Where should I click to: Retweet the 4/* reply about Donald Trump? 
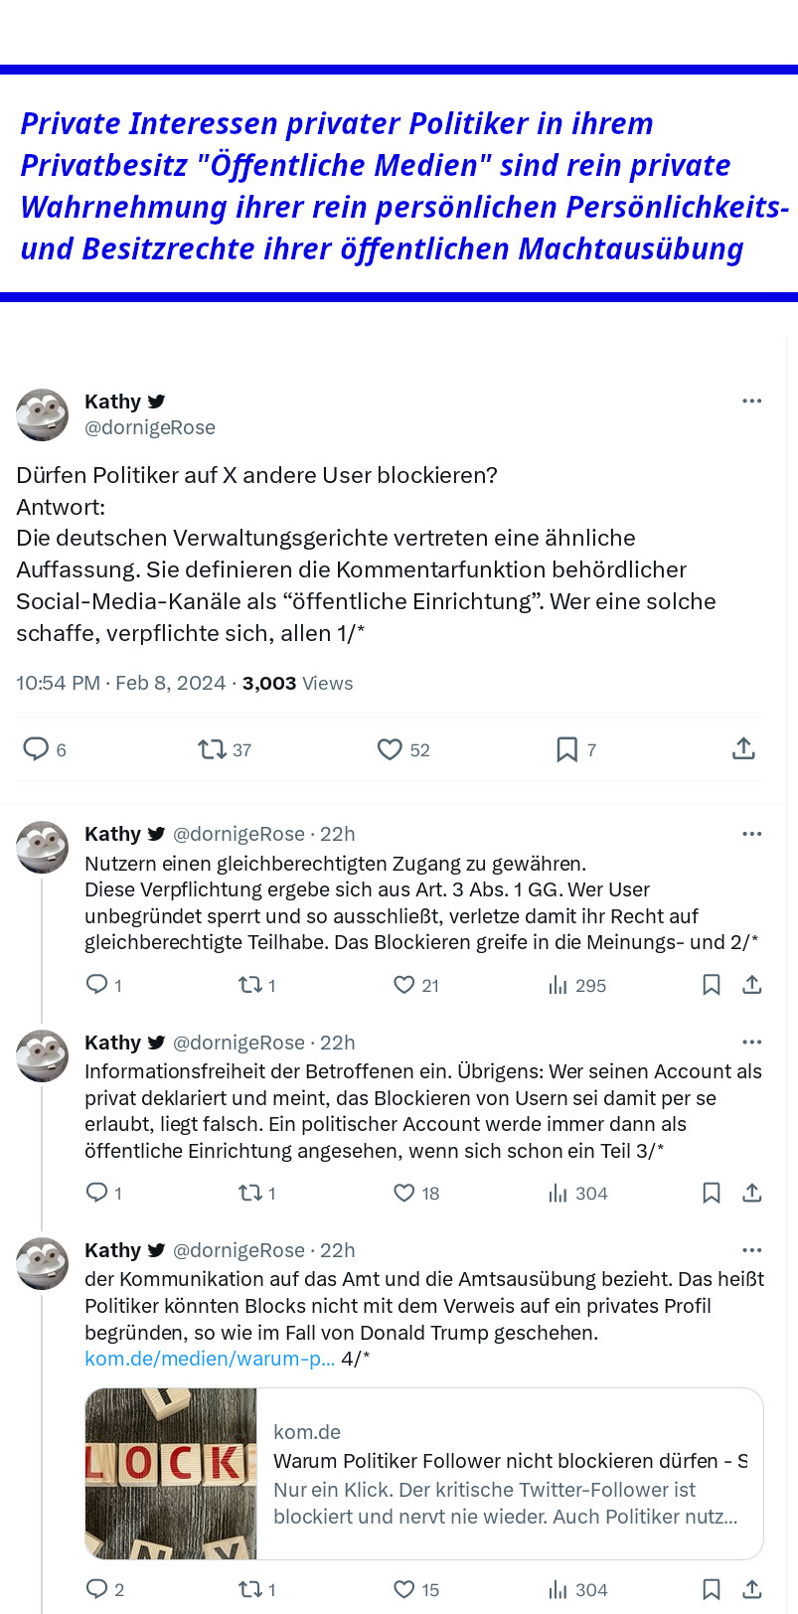(248, 1589)
